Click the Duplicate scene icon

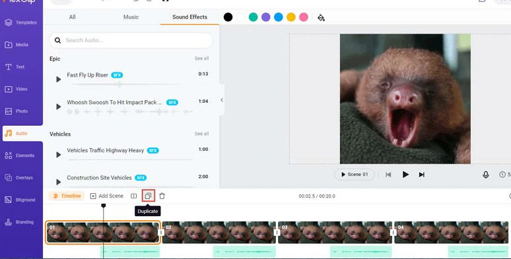[x=149, y=196]
